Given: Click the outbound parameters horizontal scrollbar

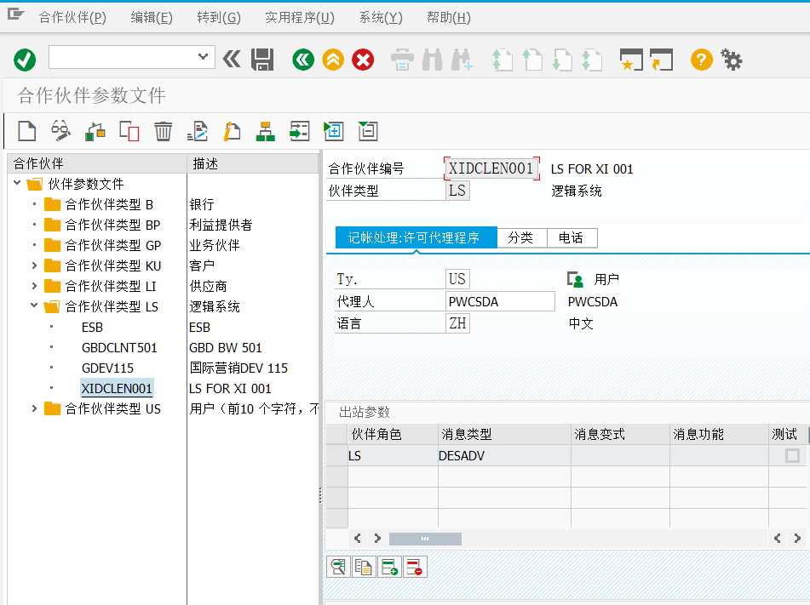Looking at the screenshot, I should point(425,538).
